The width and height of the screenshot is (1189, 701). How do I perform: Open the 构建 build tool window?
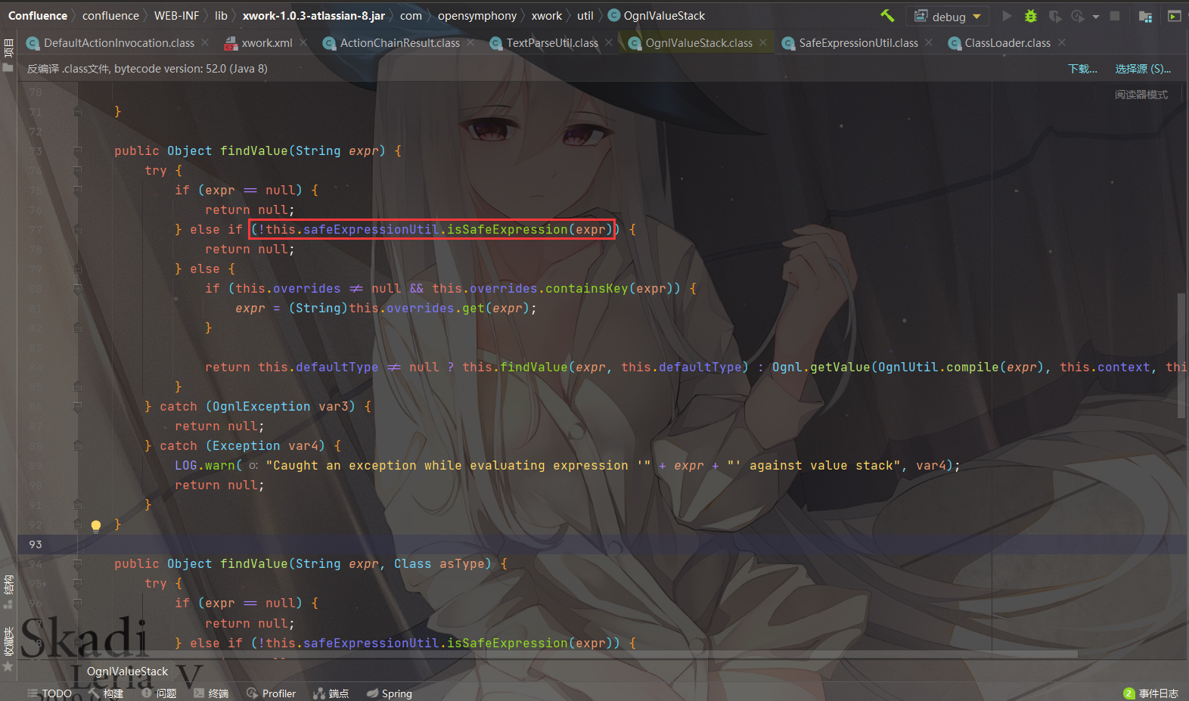click(x=106, y=693)
